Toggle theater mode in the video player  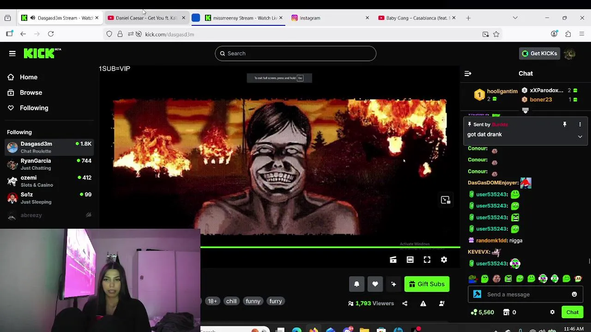[x=410, y=260]
